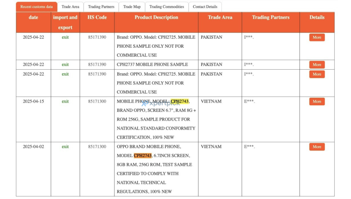Viewport: 351px width, 199px height.
Task: Click orange highlighted CPH2743 model text
Action: pyautogui.click(x=143, y=155)
